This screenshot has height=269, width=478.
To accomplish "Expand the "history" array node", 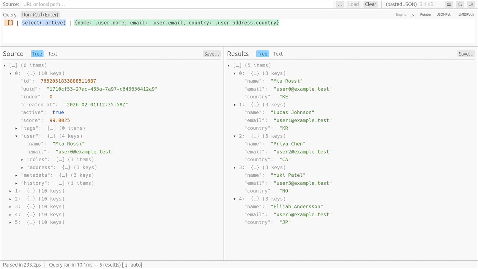I will point(16,183).
